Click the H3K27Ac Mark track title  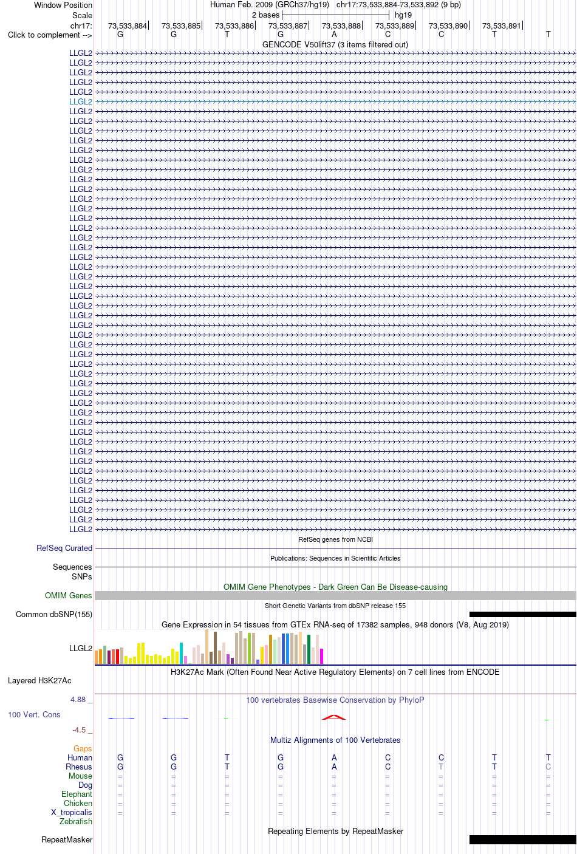[x=335, y=672]
